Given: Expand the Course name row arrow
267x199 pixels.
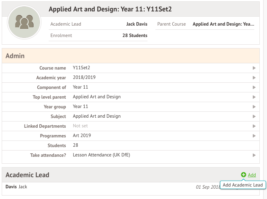Looking at the screenshot, I should (254, 68).
